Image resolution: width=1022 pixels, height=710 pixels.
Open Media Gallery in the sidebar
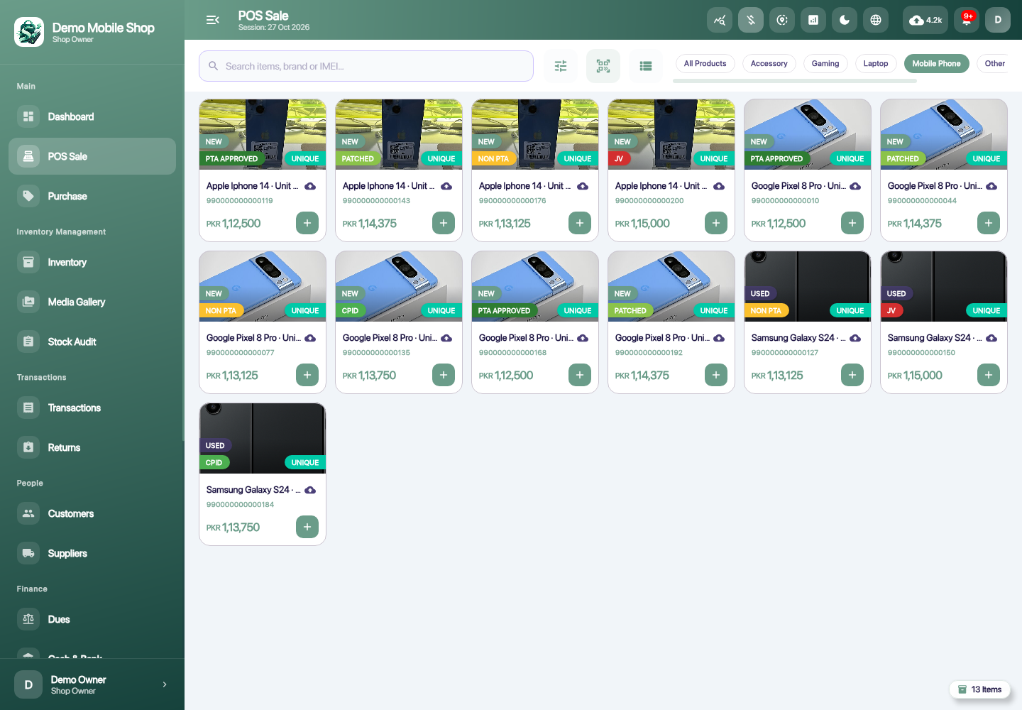pyautogui.click(x=92, y=302)
